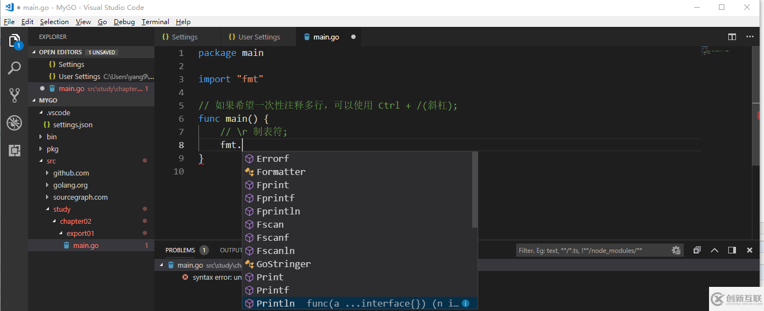Open the Help menu

click(183, 22)
